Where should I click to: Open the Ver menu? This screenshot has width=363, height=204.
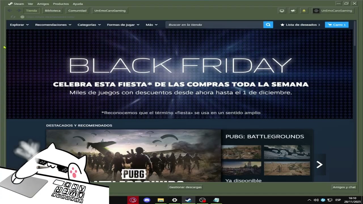(30, 4)
